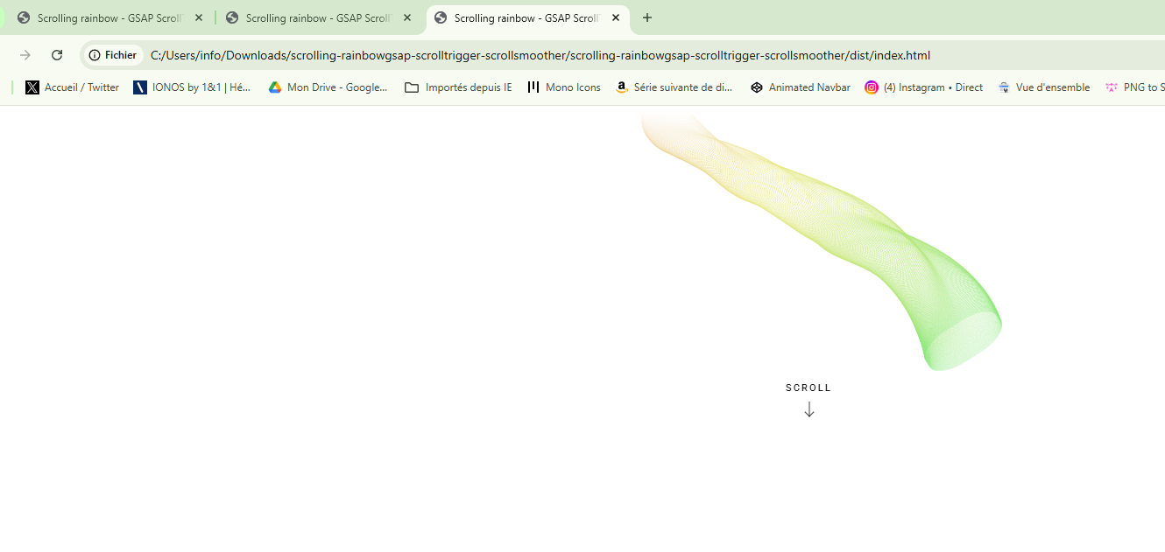Open the Instagram Direct bookmark
Screen dimensions: 1165x552
pyautogui.click(x=923, y=87)
